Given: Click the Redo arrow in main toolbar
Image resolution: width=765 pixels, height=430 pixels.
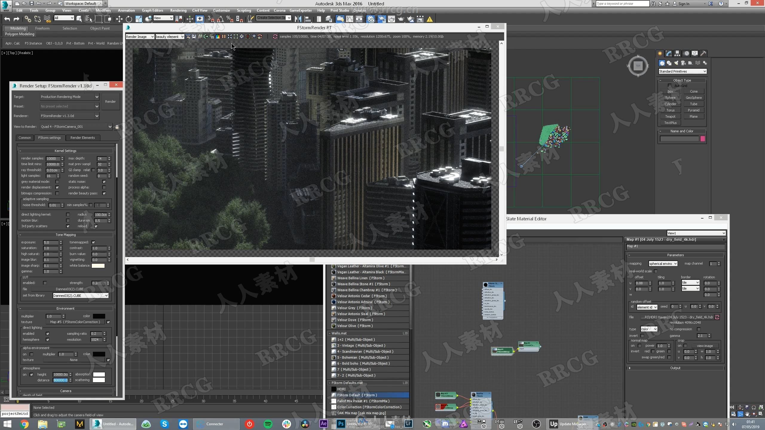Looking at the screenshot, I should pos(16,19).
